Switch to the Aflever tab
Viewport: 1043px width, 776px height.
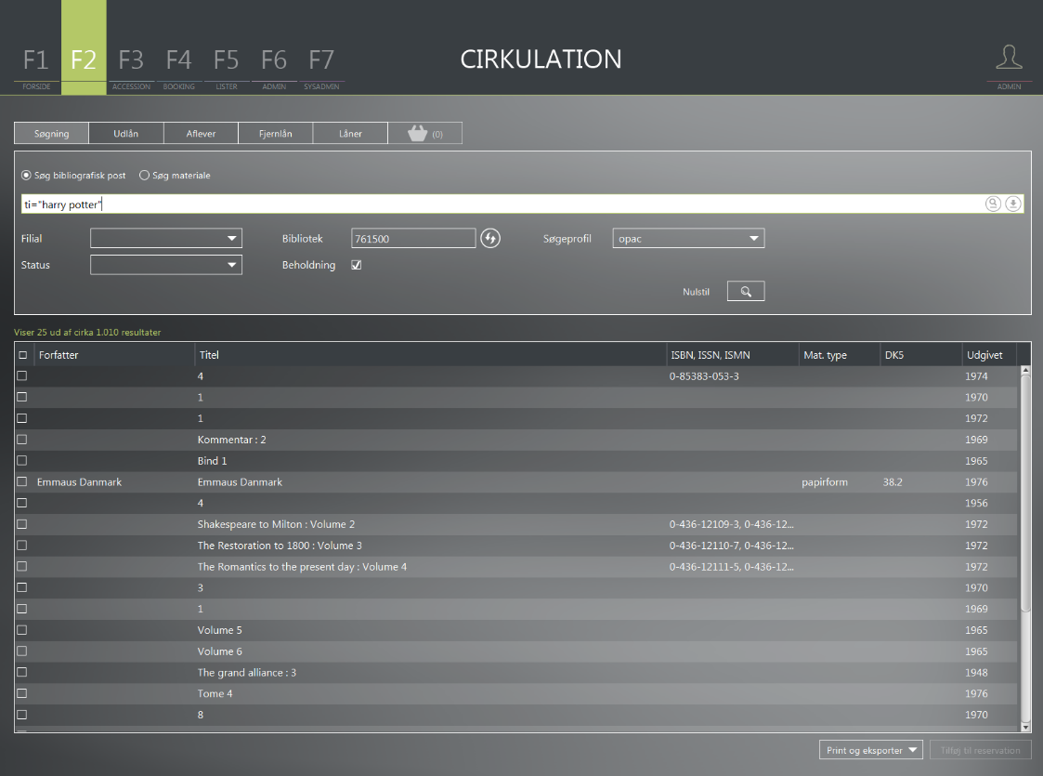pyautogui.click(x=201, y=133)
